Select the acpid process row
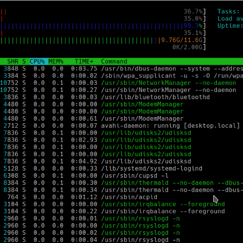Viewport: 243px width, 243px height. click(121, 197)
